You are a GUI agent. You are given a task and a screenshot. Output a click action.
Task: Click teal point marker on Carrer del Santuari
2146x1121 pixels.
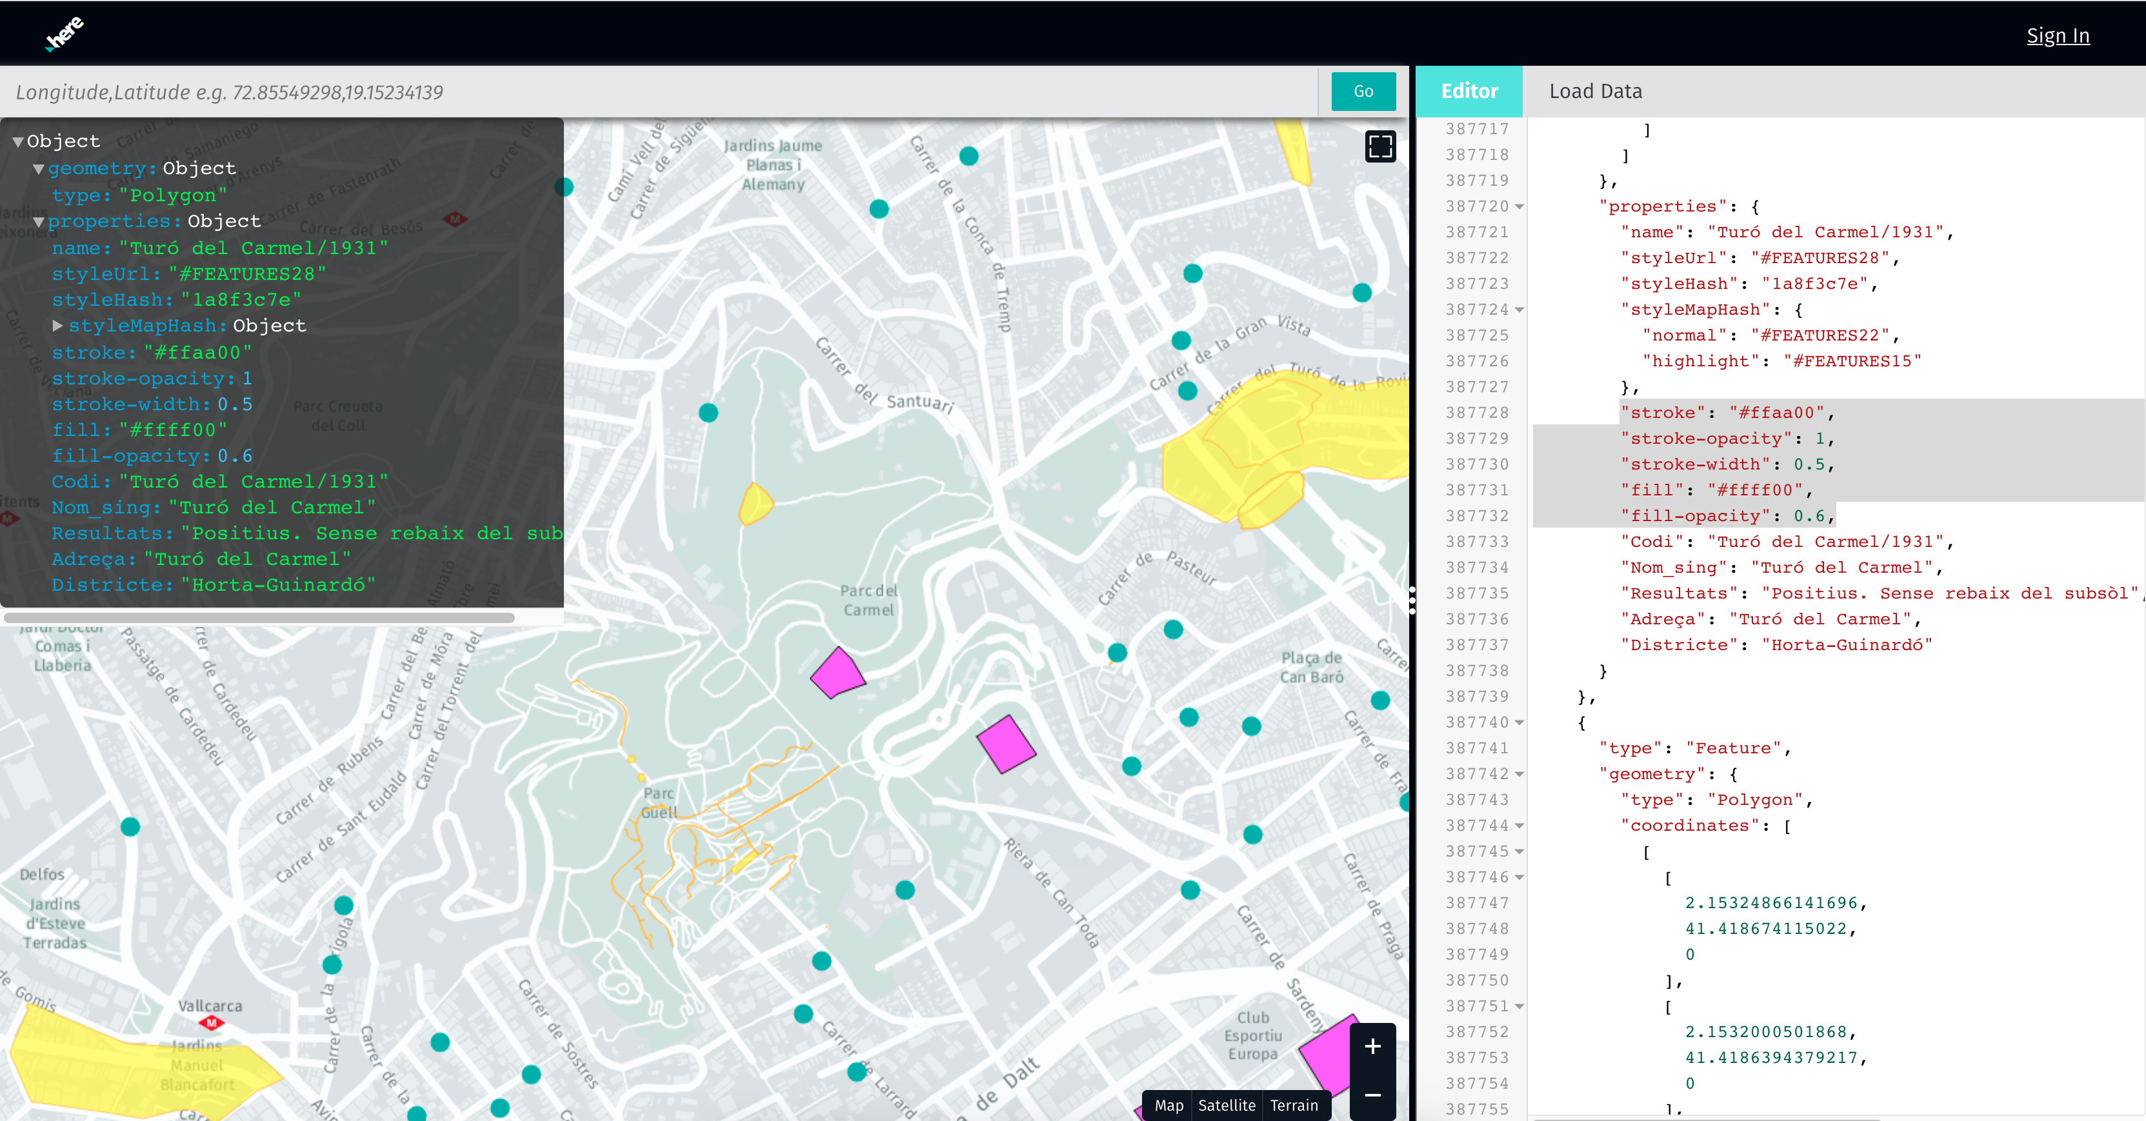pos(708,412)
